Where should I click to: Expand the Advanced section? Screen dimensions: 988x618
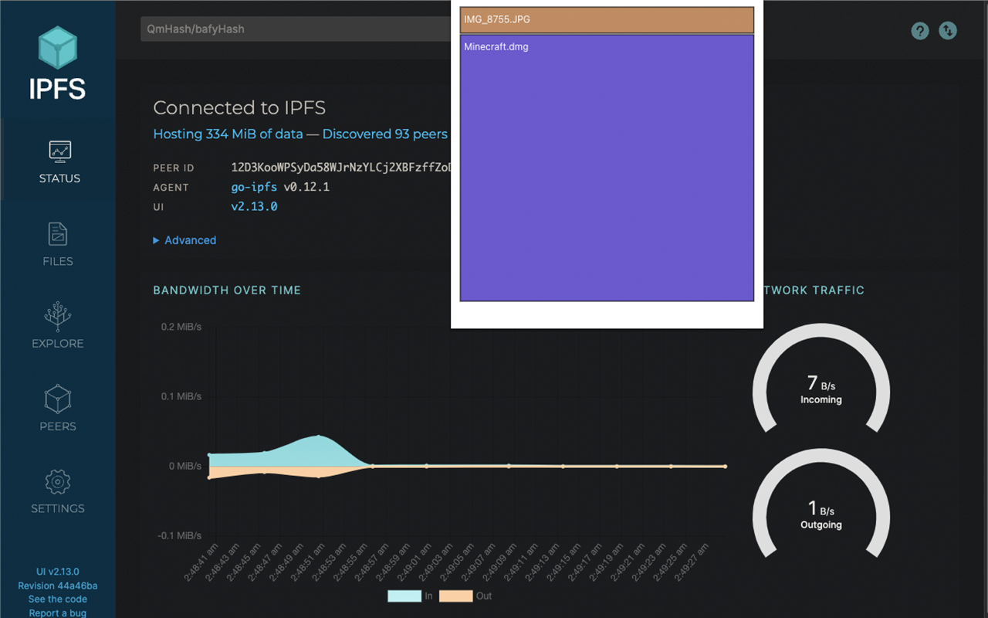tap(184, 240)
